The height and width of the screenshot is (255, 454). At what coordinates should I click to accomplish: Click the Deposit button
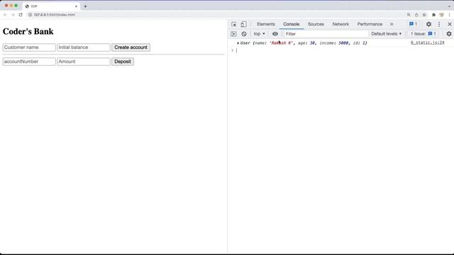click(123, 62)
